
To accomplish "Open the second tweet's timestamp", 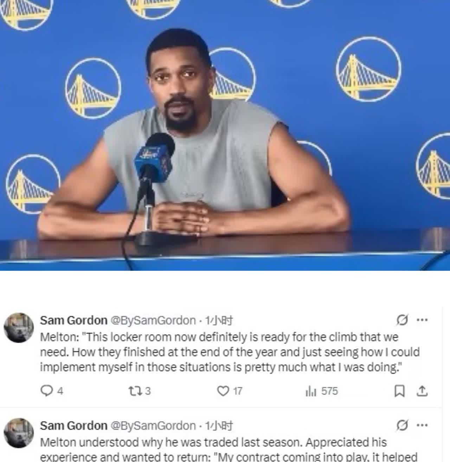I will point(219,426).
